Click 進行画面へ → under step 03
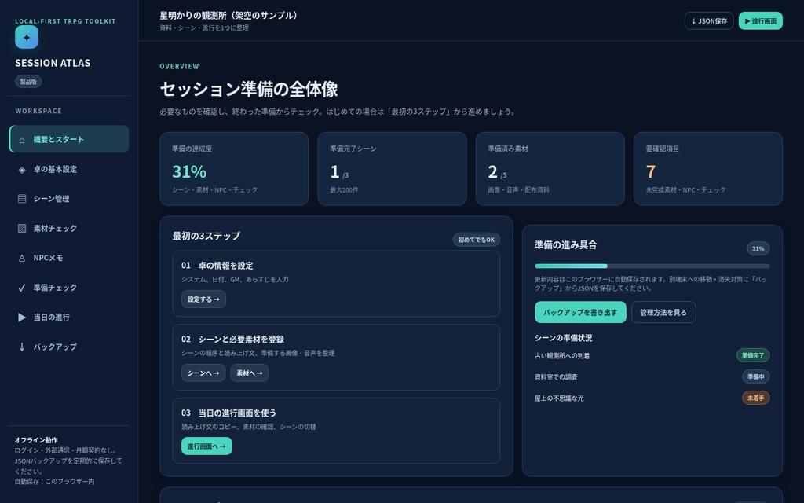Screen dimensions: 804x503 pos(206,446)
